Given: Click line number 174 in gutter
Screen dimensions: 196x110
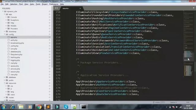Looking at the screenshot, I should (58, 88).
